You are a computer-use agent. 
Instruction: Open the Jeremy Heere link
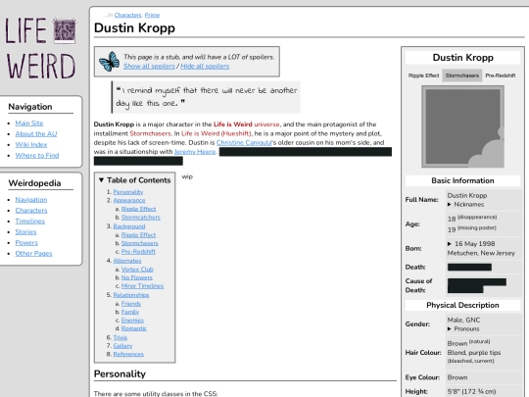[x=195, y=152]
